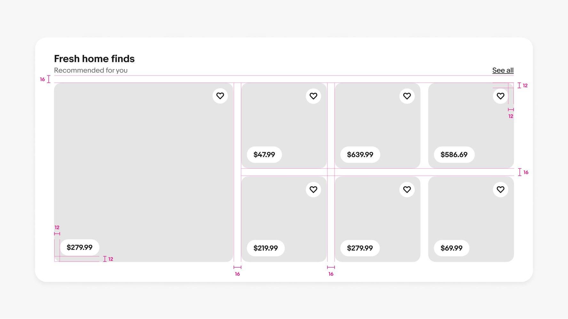Favorite the $219.99 item

click(x=313, y=190)
